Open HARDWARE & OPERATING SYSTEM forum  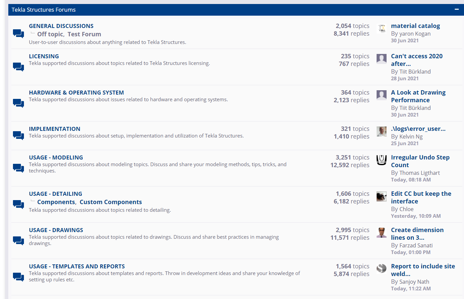[x=76, y=93]
